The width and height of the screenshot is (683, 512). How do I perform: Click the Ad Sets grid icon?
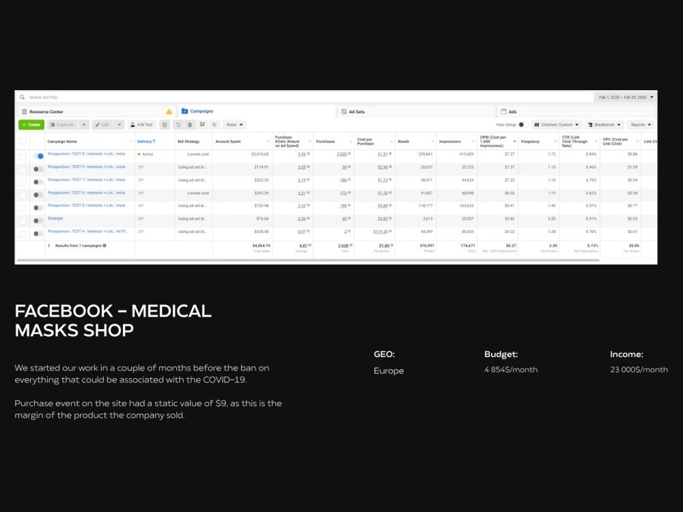(x=344, y=112)
